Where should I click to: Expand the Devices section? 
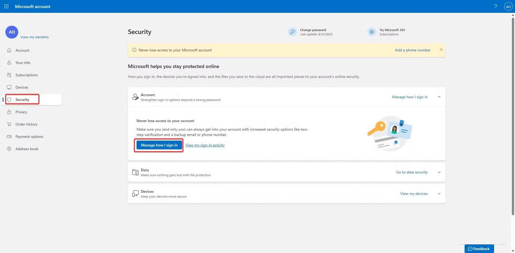click(439, 193)
